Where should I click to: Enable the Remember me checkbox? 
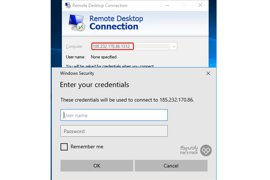(64, 147)
